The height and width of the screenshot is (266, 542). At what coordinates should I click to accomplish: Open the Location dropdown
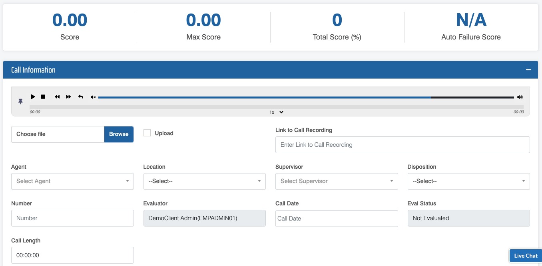[204, 181]
